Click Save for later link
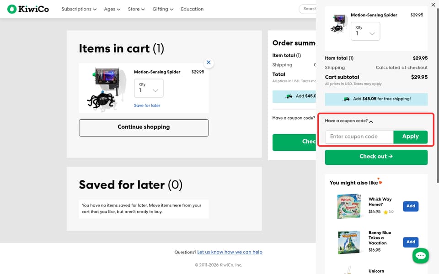 [x=147, y=105]
